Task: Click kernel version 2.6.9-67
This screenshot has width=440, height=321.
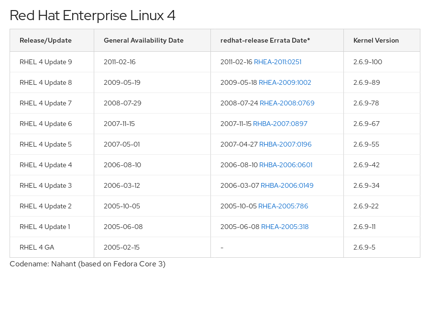Action: [x=366, y=124]
